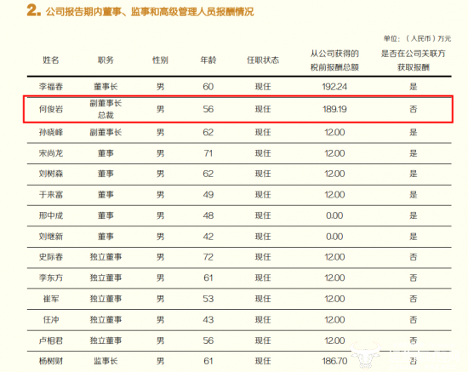Click the 年龄 column header
Screen dimensions: 468x372
click(208, 60)
